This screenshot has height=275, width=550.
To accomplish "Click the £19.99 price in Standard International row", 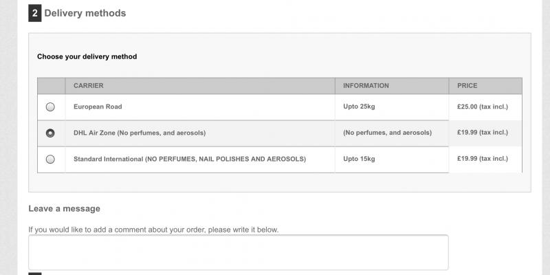I will point(482,159).
